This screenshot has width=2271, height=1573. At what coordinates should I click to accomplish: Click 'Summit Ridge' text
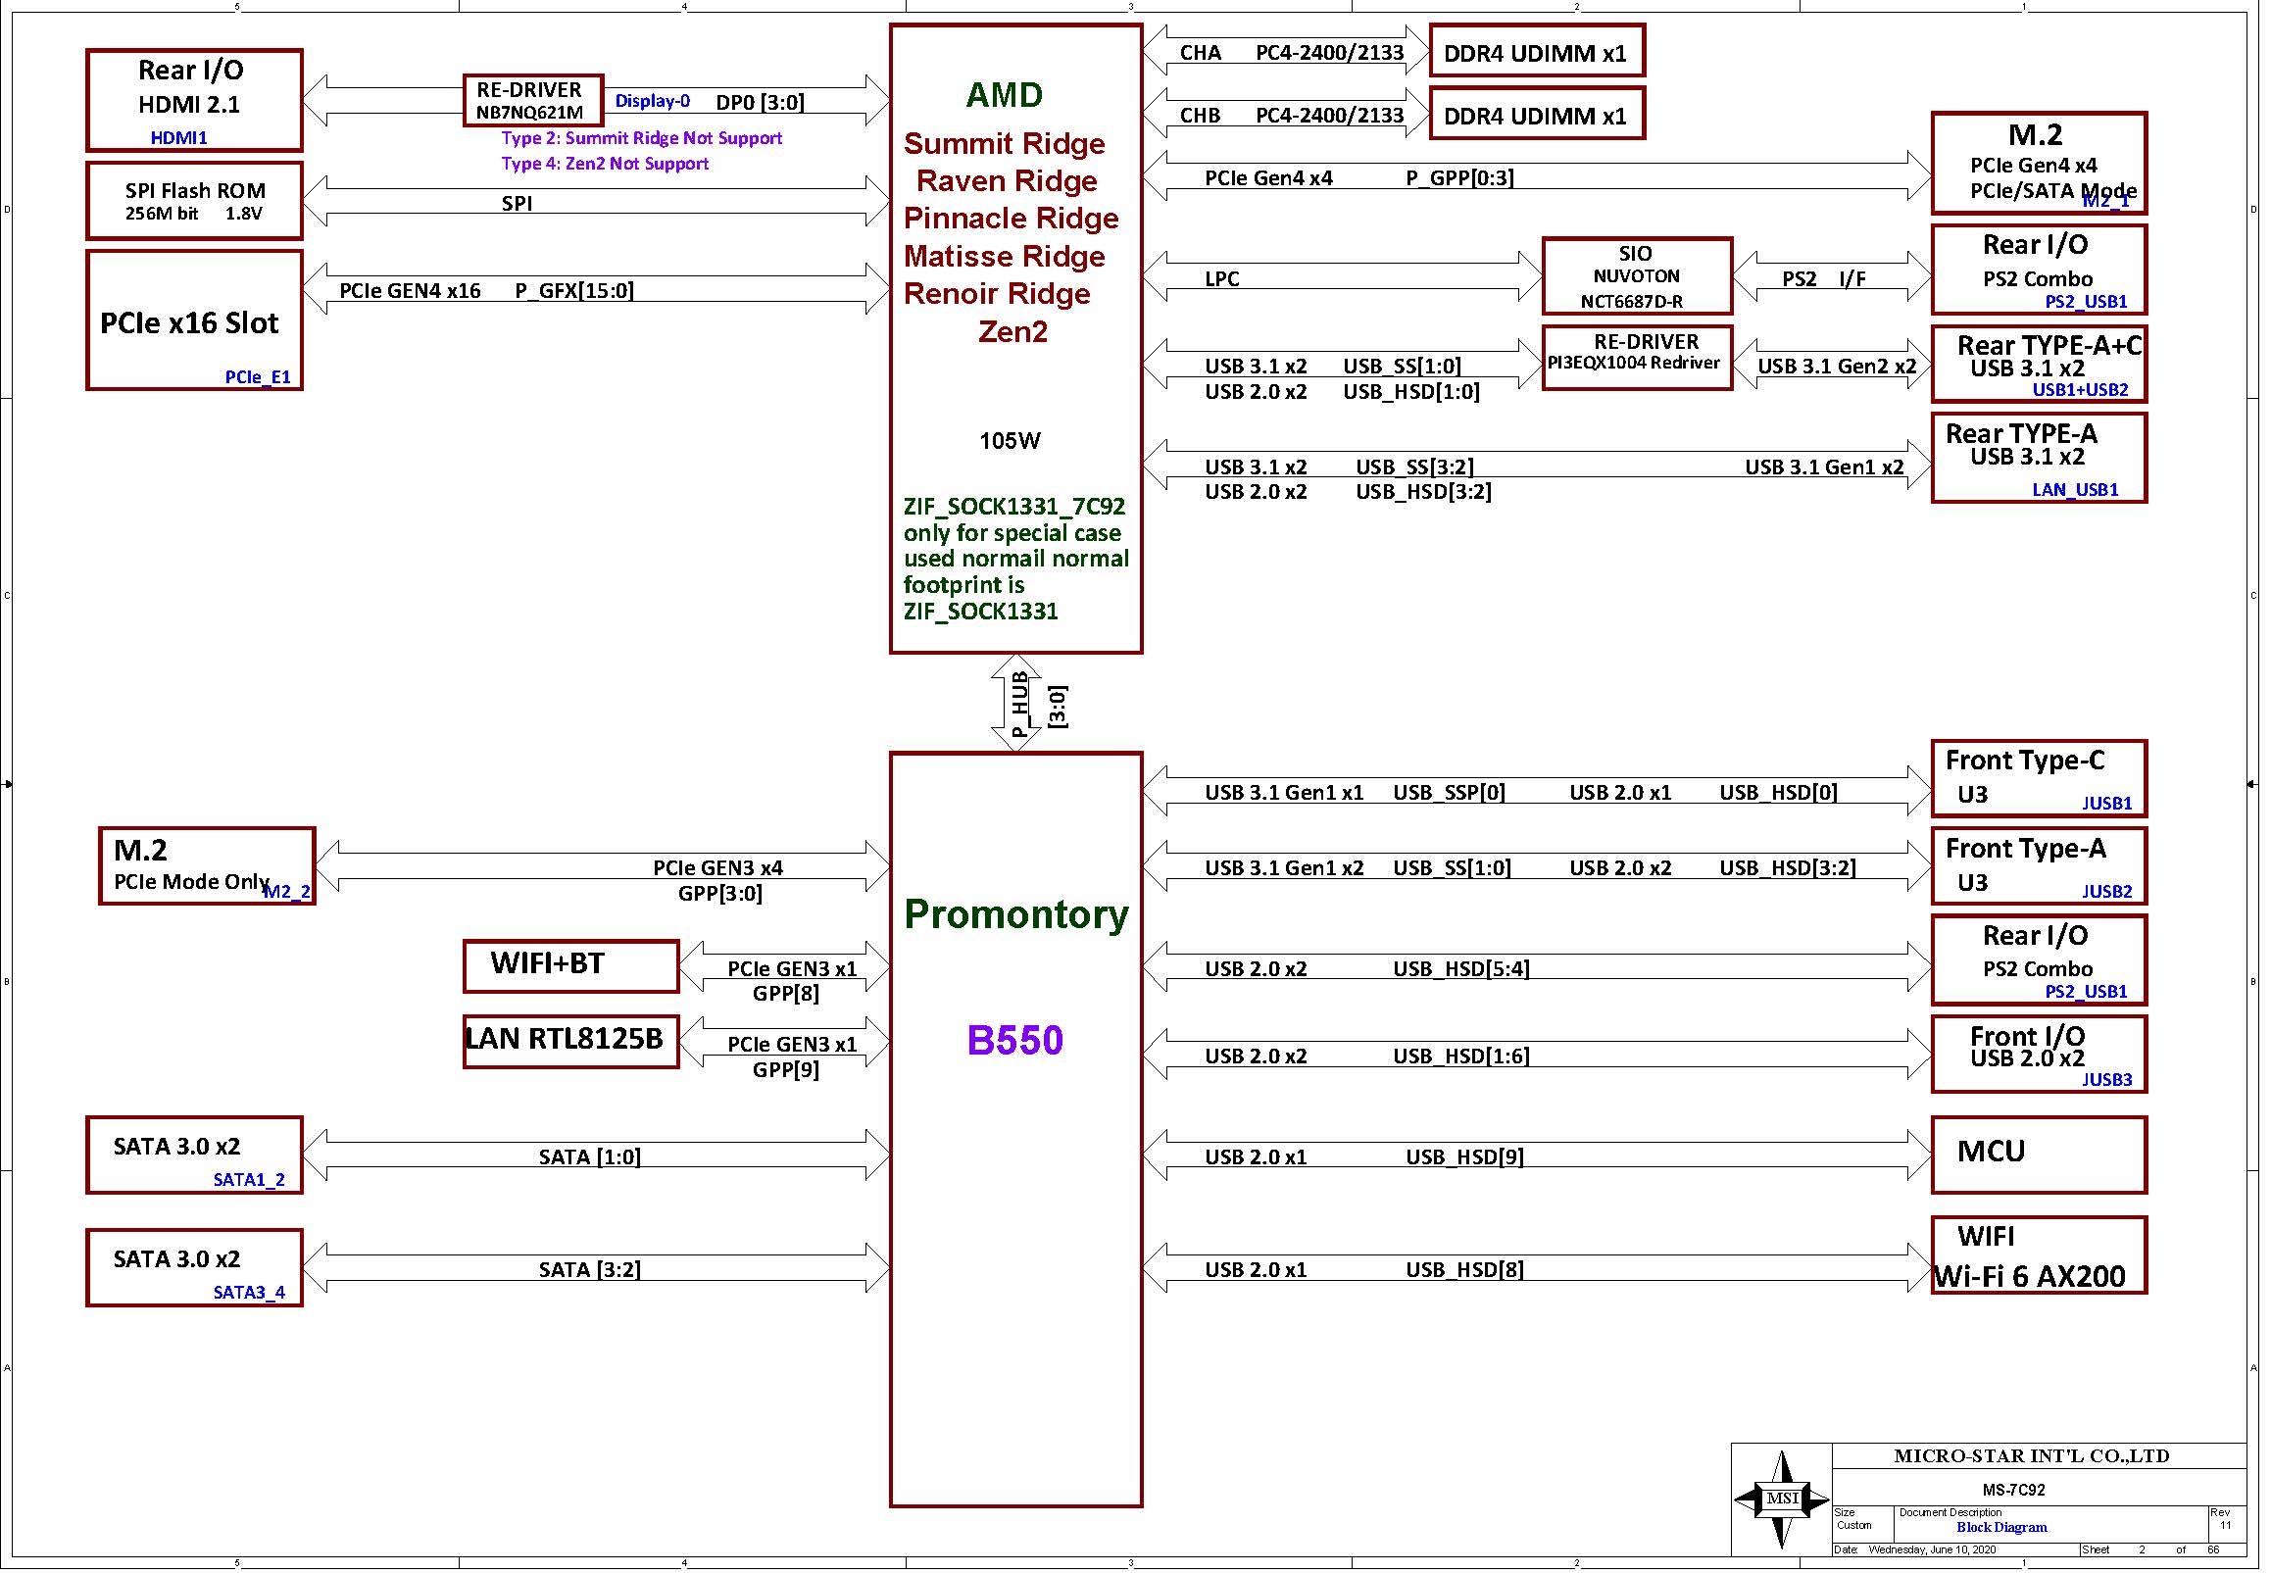[1005, 144]
